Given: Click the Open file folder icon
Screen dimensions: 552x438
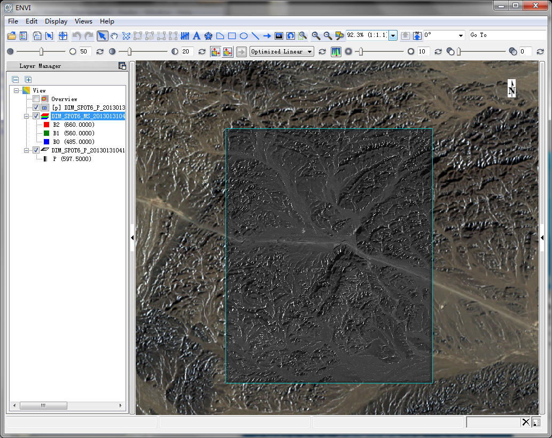Looking at the screenshot, I should 12,36.
